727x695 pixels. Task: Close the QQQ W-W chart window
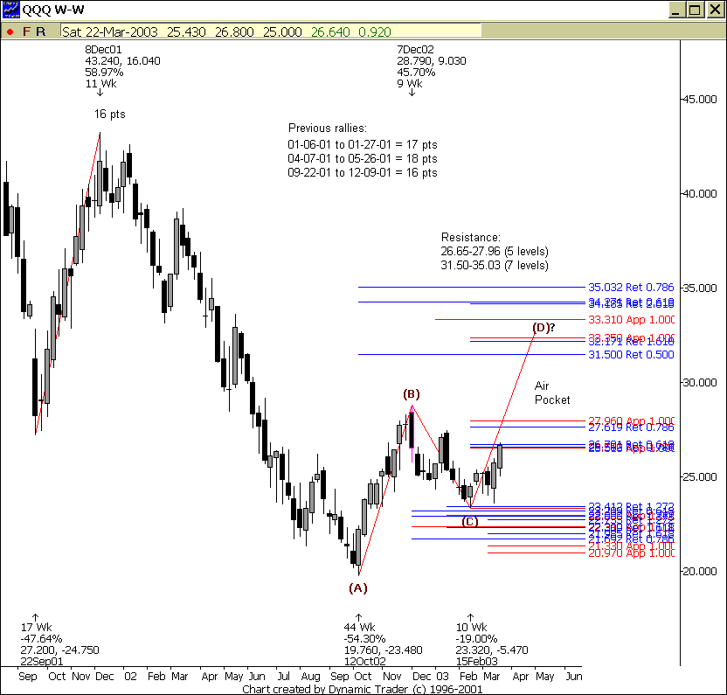pos(715,10)
